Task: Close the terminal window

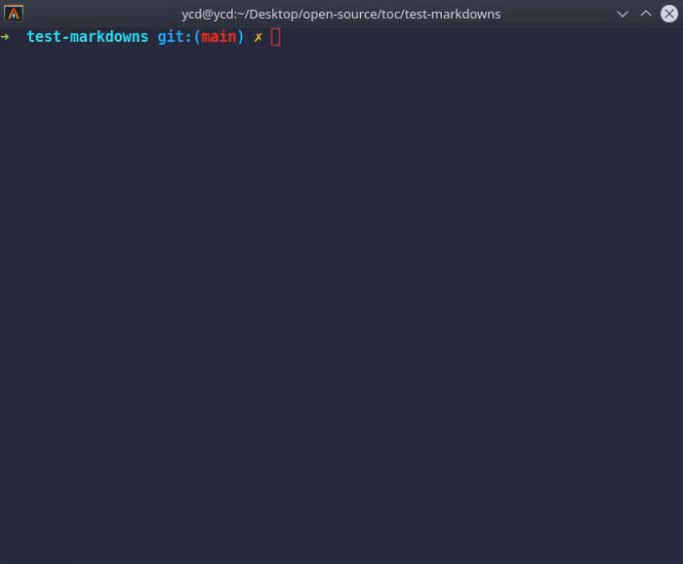Action: (669, 14)
